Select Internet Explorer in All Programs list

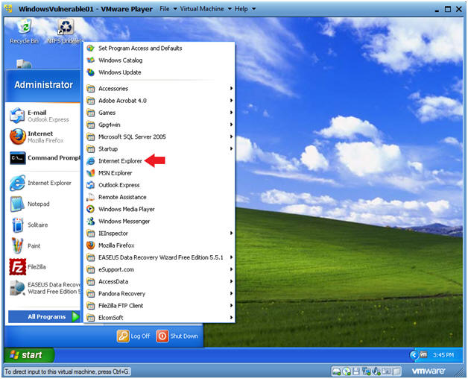coord(159,161)
